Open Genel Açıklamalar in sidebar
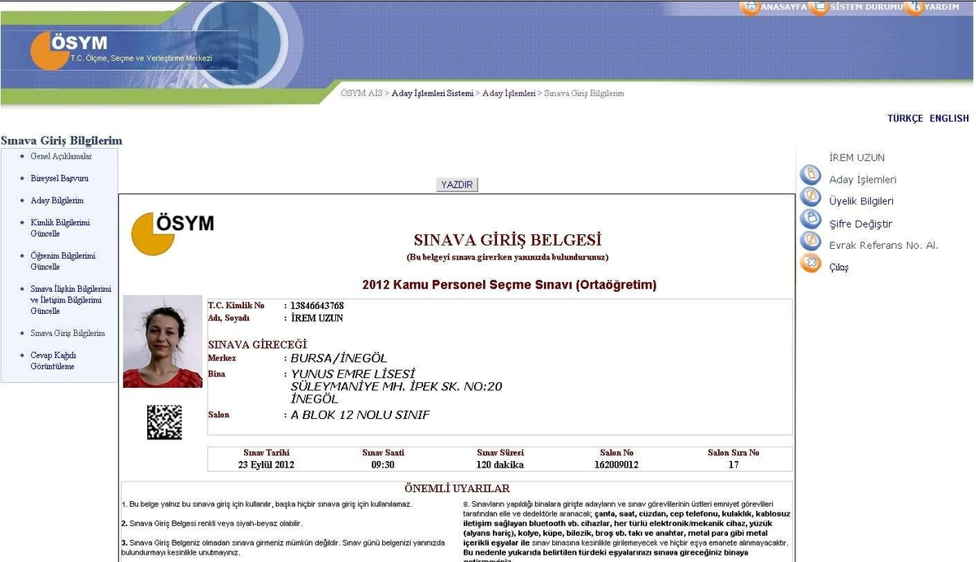Screen dimensions: 976x562 pos(61,156)
